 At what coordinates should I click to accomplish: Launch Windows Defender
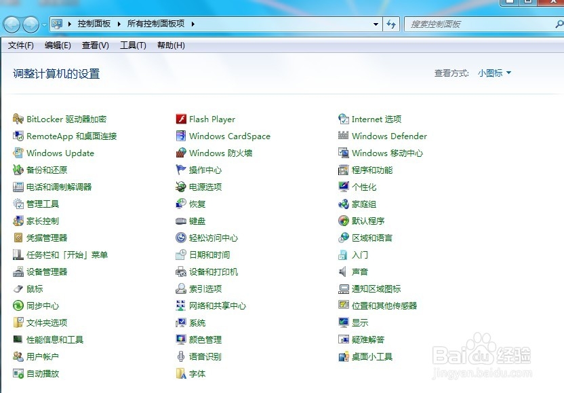[388, 136]
